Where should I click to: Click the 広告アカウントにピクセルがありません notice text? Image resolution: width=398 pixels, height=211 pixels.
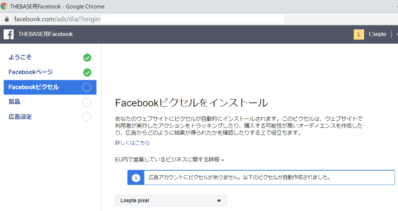point(239,177)
